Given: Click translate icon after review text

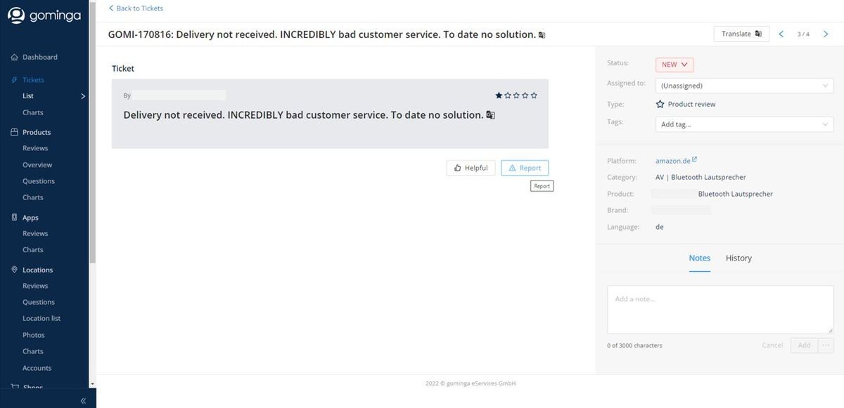Looking at the screenshot, I should click(490, 115).
